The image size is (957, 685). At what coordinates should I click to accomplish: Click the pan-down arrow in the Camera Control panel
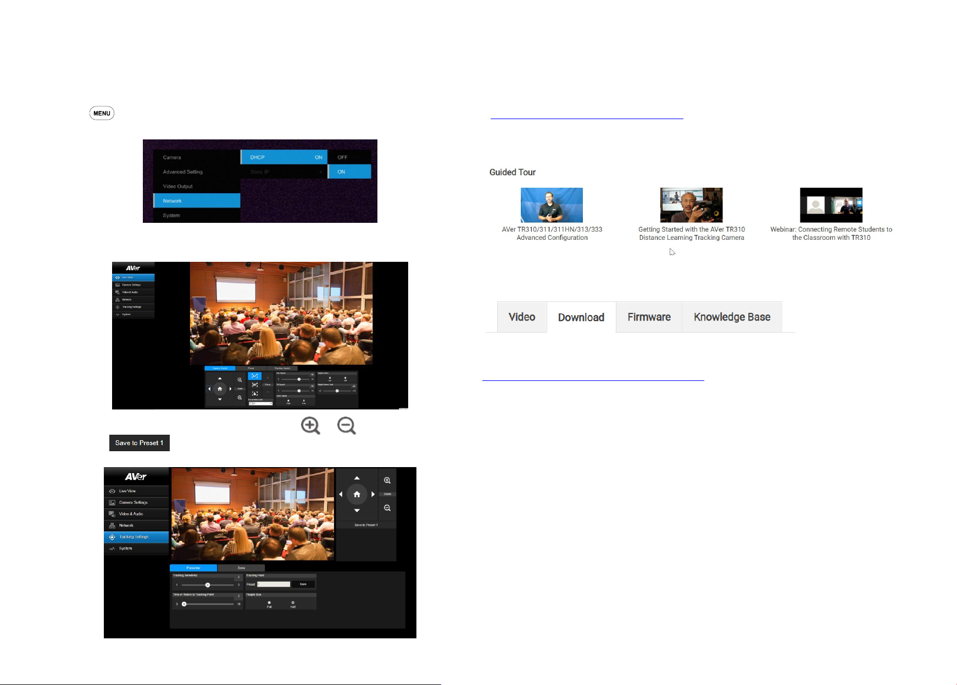point(220,399)
